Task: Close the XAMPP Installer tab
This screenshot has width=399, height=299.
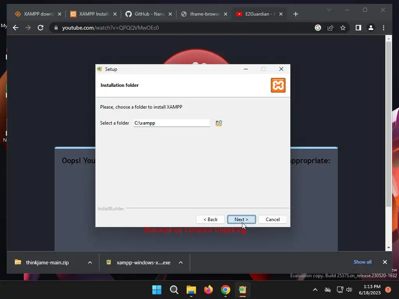Action: pos(115,14)
